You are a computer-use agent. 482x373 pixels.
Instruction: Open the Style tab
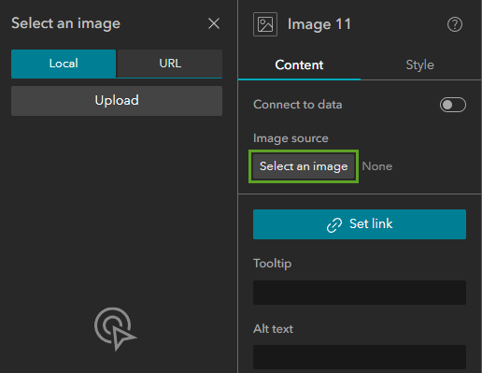click(419, 65)
